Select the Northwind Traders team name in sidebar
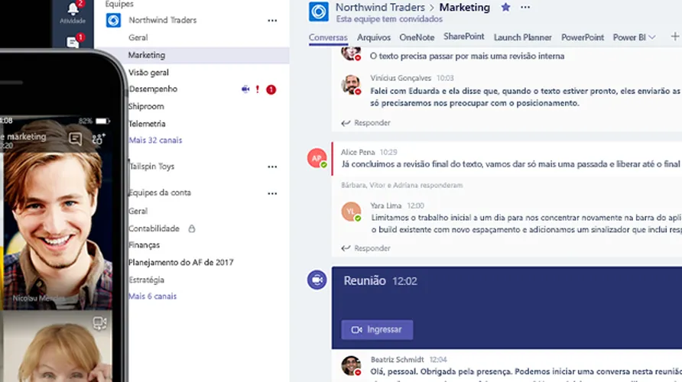Viewport: 682px width, 382px height. [163, 20]
